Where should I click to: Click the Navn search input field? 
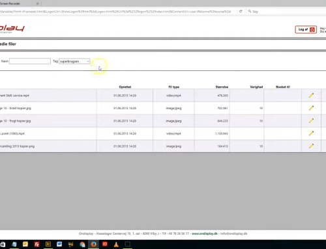point(30,61)
